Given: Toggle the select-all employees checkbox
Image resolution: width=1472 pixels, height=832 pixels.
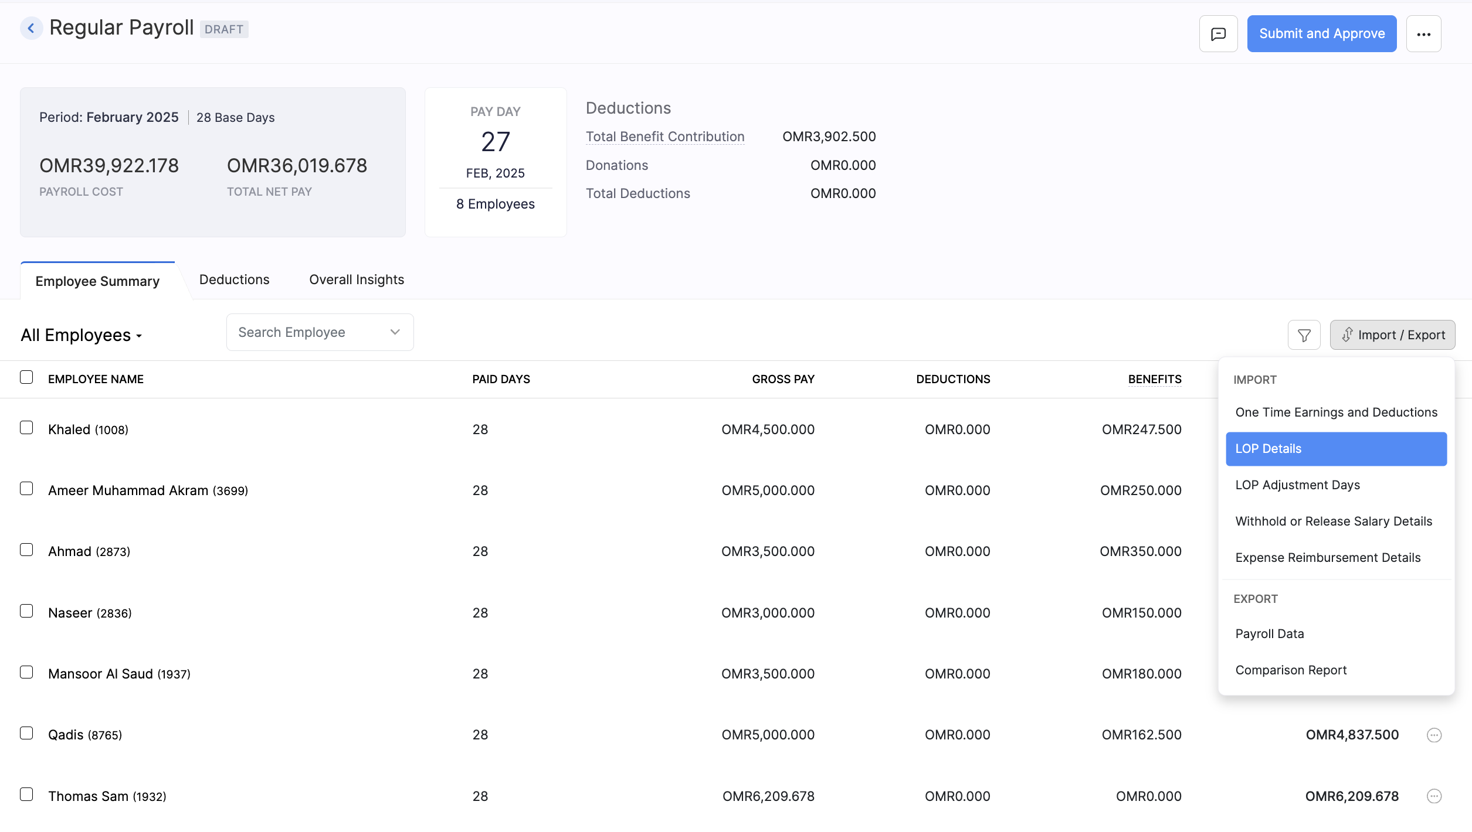Looking at the screenshot, I should [26, 377].
